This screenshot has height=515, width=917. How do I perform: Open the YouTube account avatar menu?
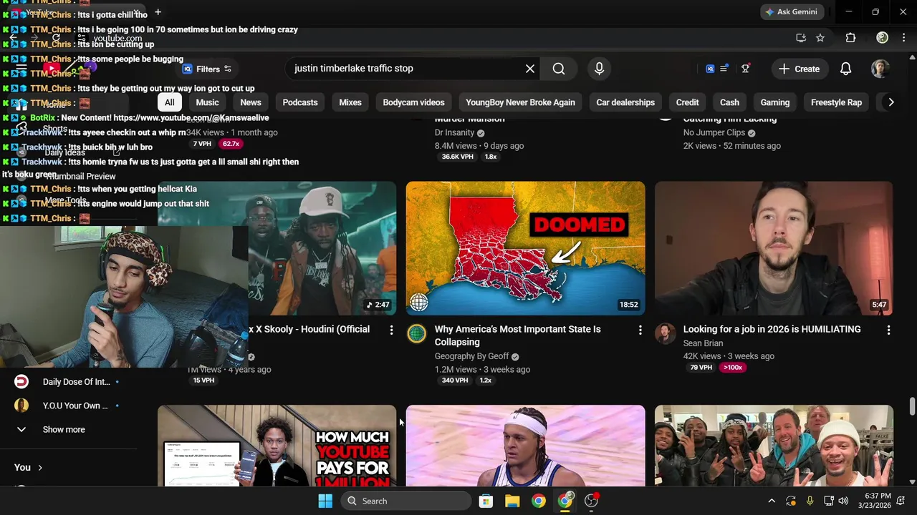tap(880, 69)
